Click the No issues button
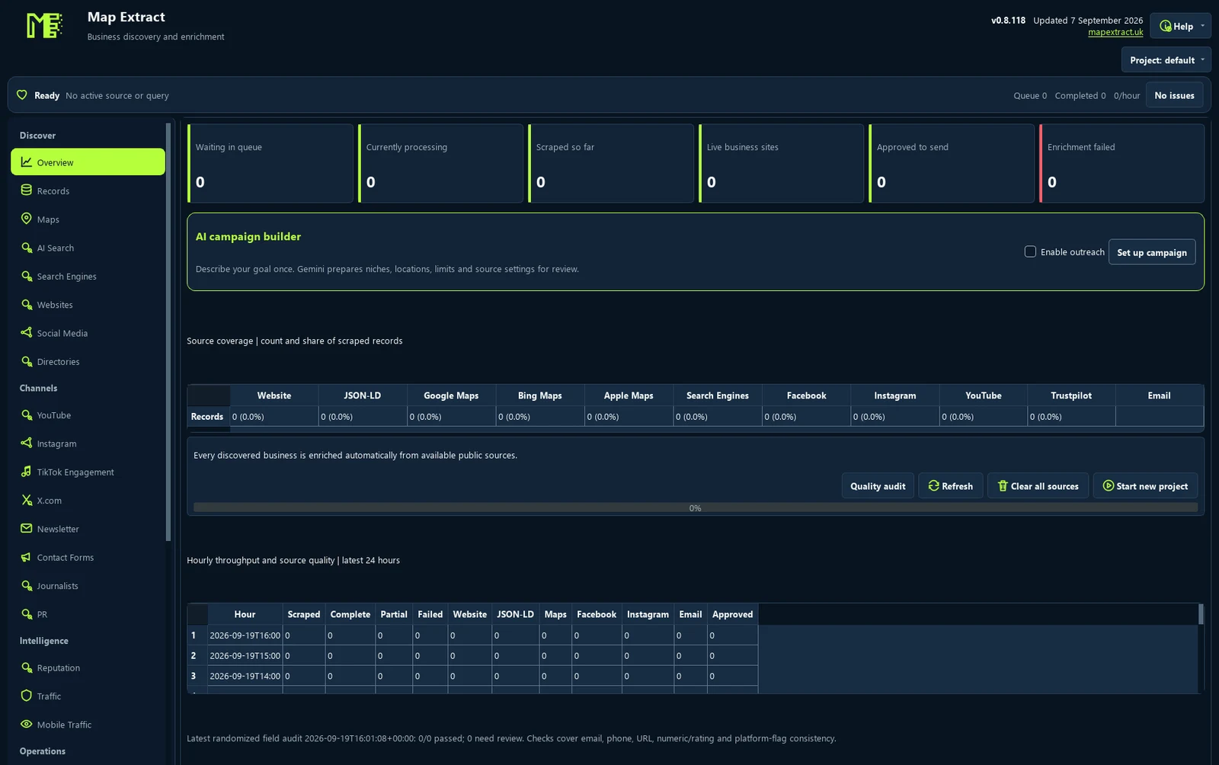This screenshot has height=765, width=1219. tap(1174, 95)
